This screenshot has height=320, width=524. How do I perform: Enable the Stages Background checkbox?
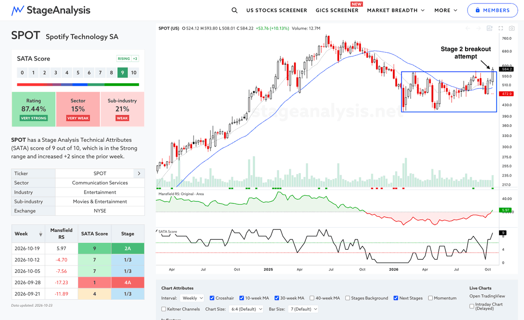[x=347, y=298]
